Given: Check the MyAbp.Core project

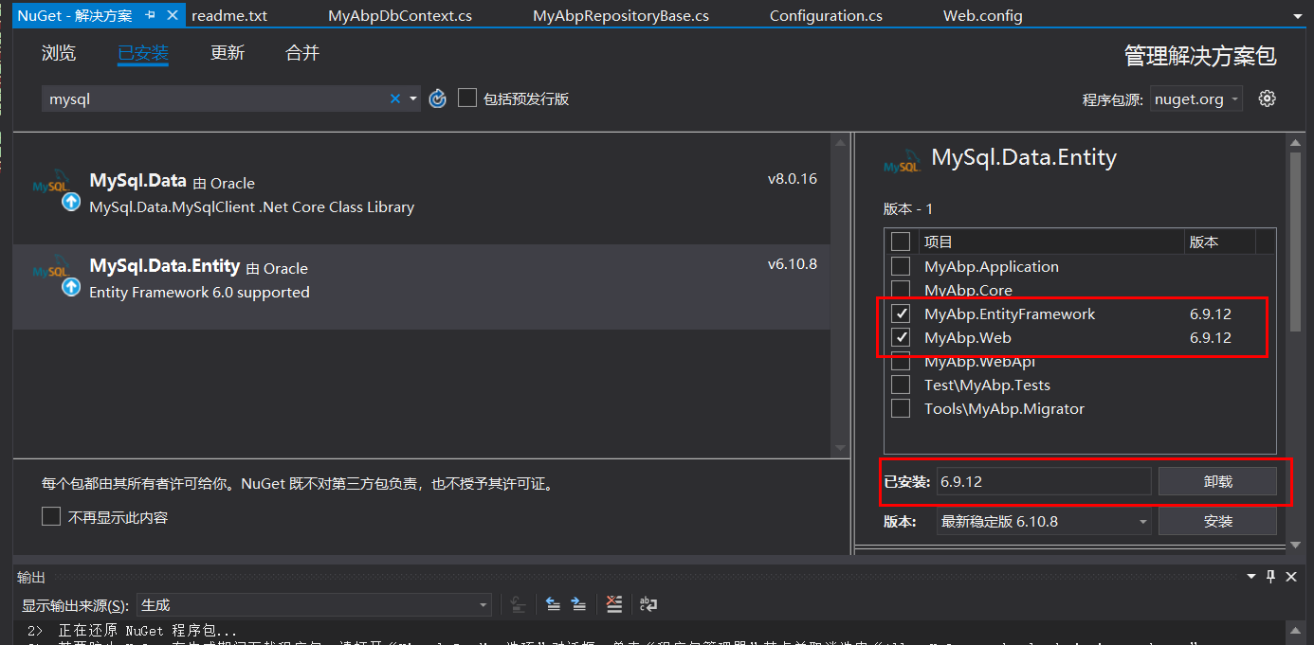Looking at the screenshot, I should point(901,290).
